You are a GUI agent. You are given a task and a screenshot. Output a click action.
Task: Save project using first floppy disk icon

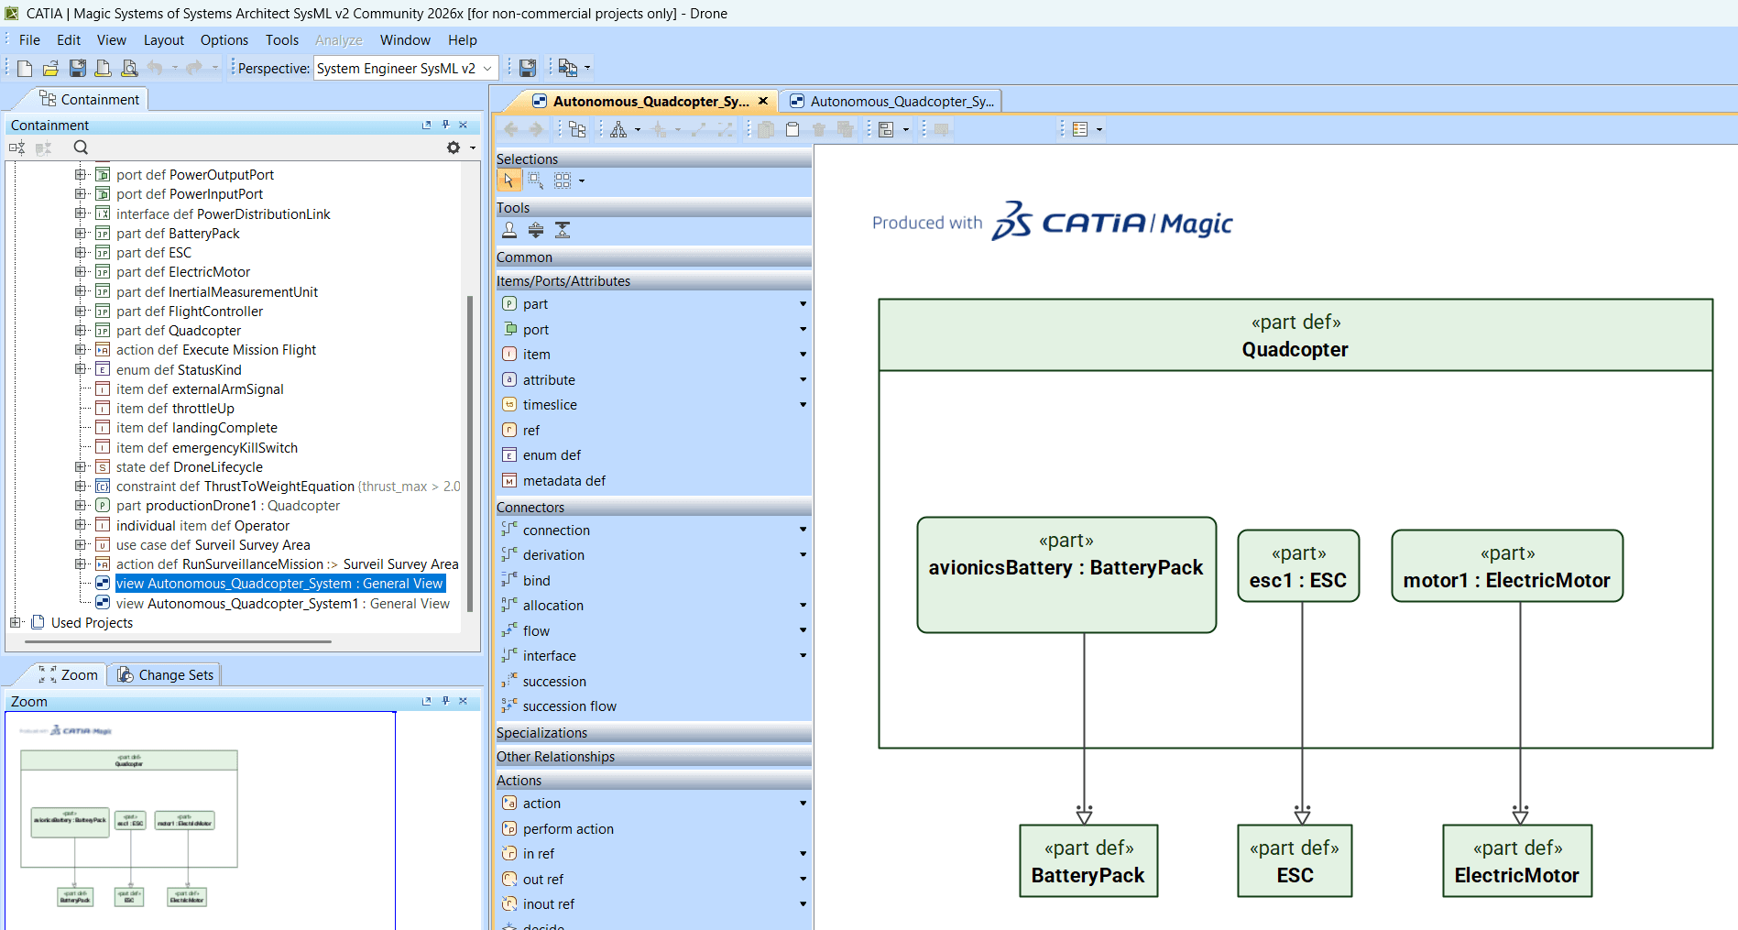tap(78, 68)
